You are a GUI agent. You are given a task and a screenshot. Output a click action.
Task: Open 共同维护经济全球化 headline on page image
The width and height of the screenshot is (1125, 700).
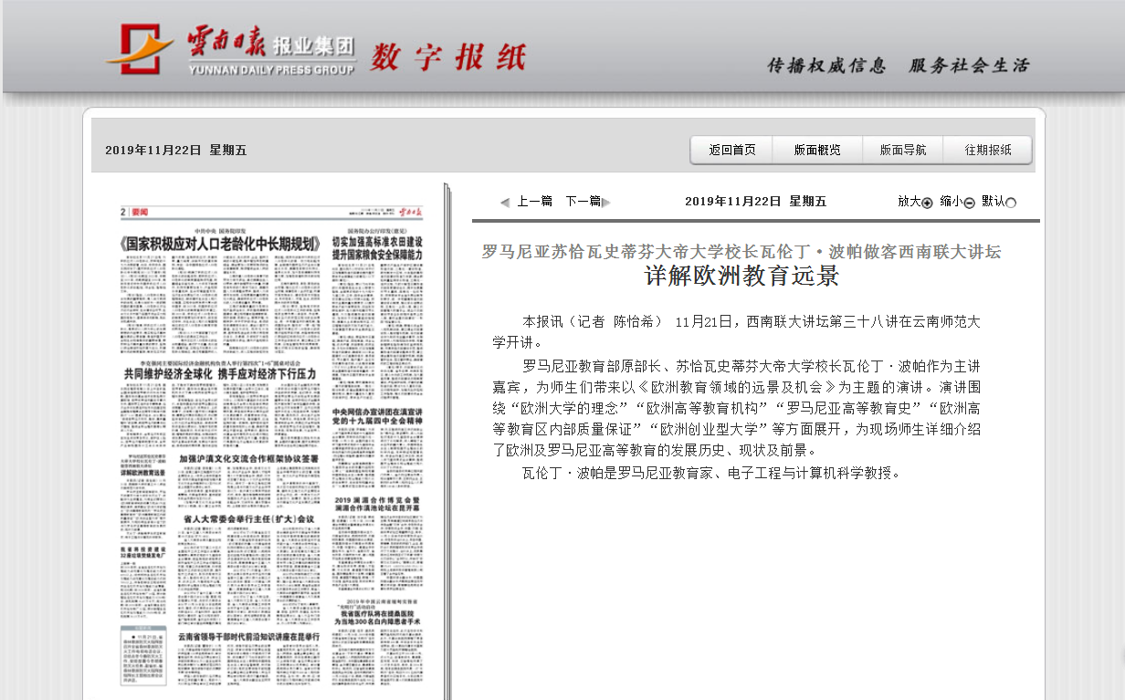[x=220, y=374]
